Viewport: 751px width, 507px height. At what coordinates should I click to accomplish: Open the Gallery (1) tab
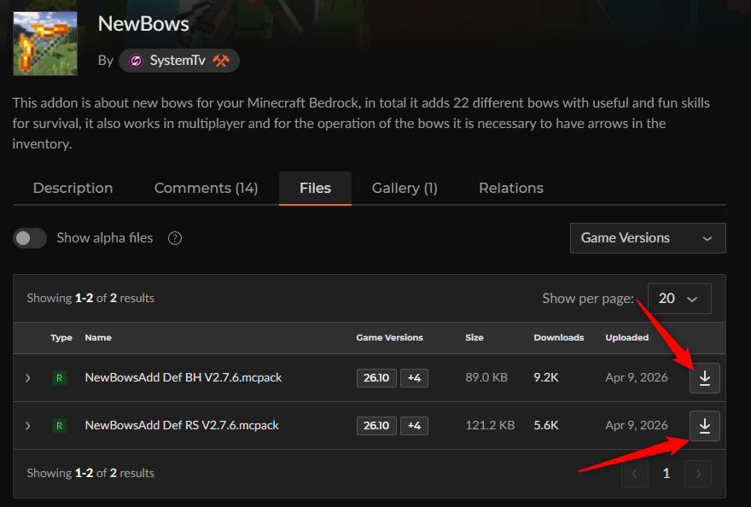[x=405, y=188]
